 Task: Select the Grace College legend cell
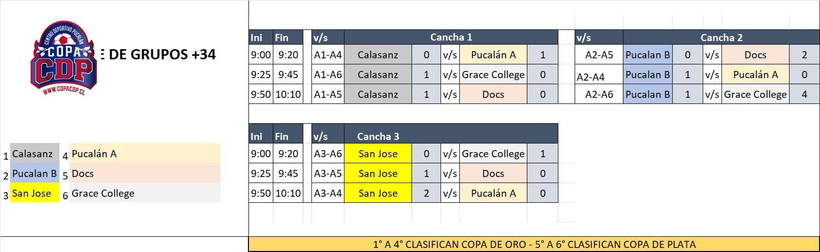point(145,193)
